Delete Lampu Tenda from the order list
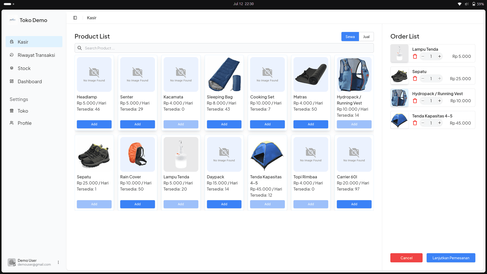This screenshot has width=487, height=274. point(415,56)
